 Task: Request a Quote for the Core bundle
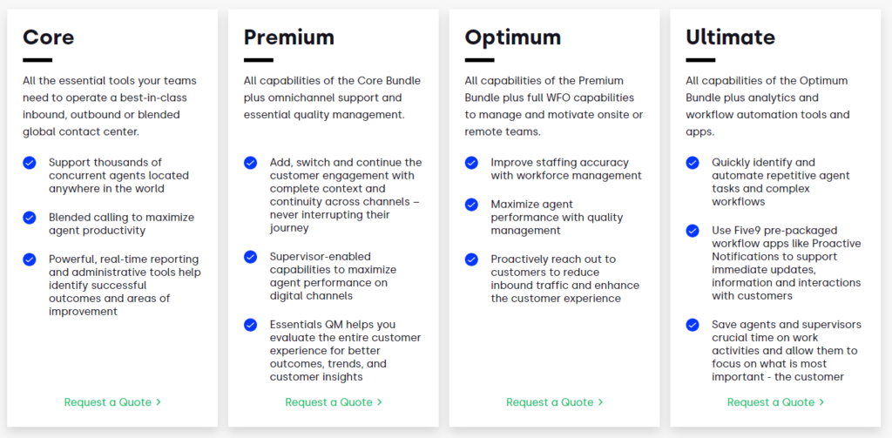coord(112,402)
